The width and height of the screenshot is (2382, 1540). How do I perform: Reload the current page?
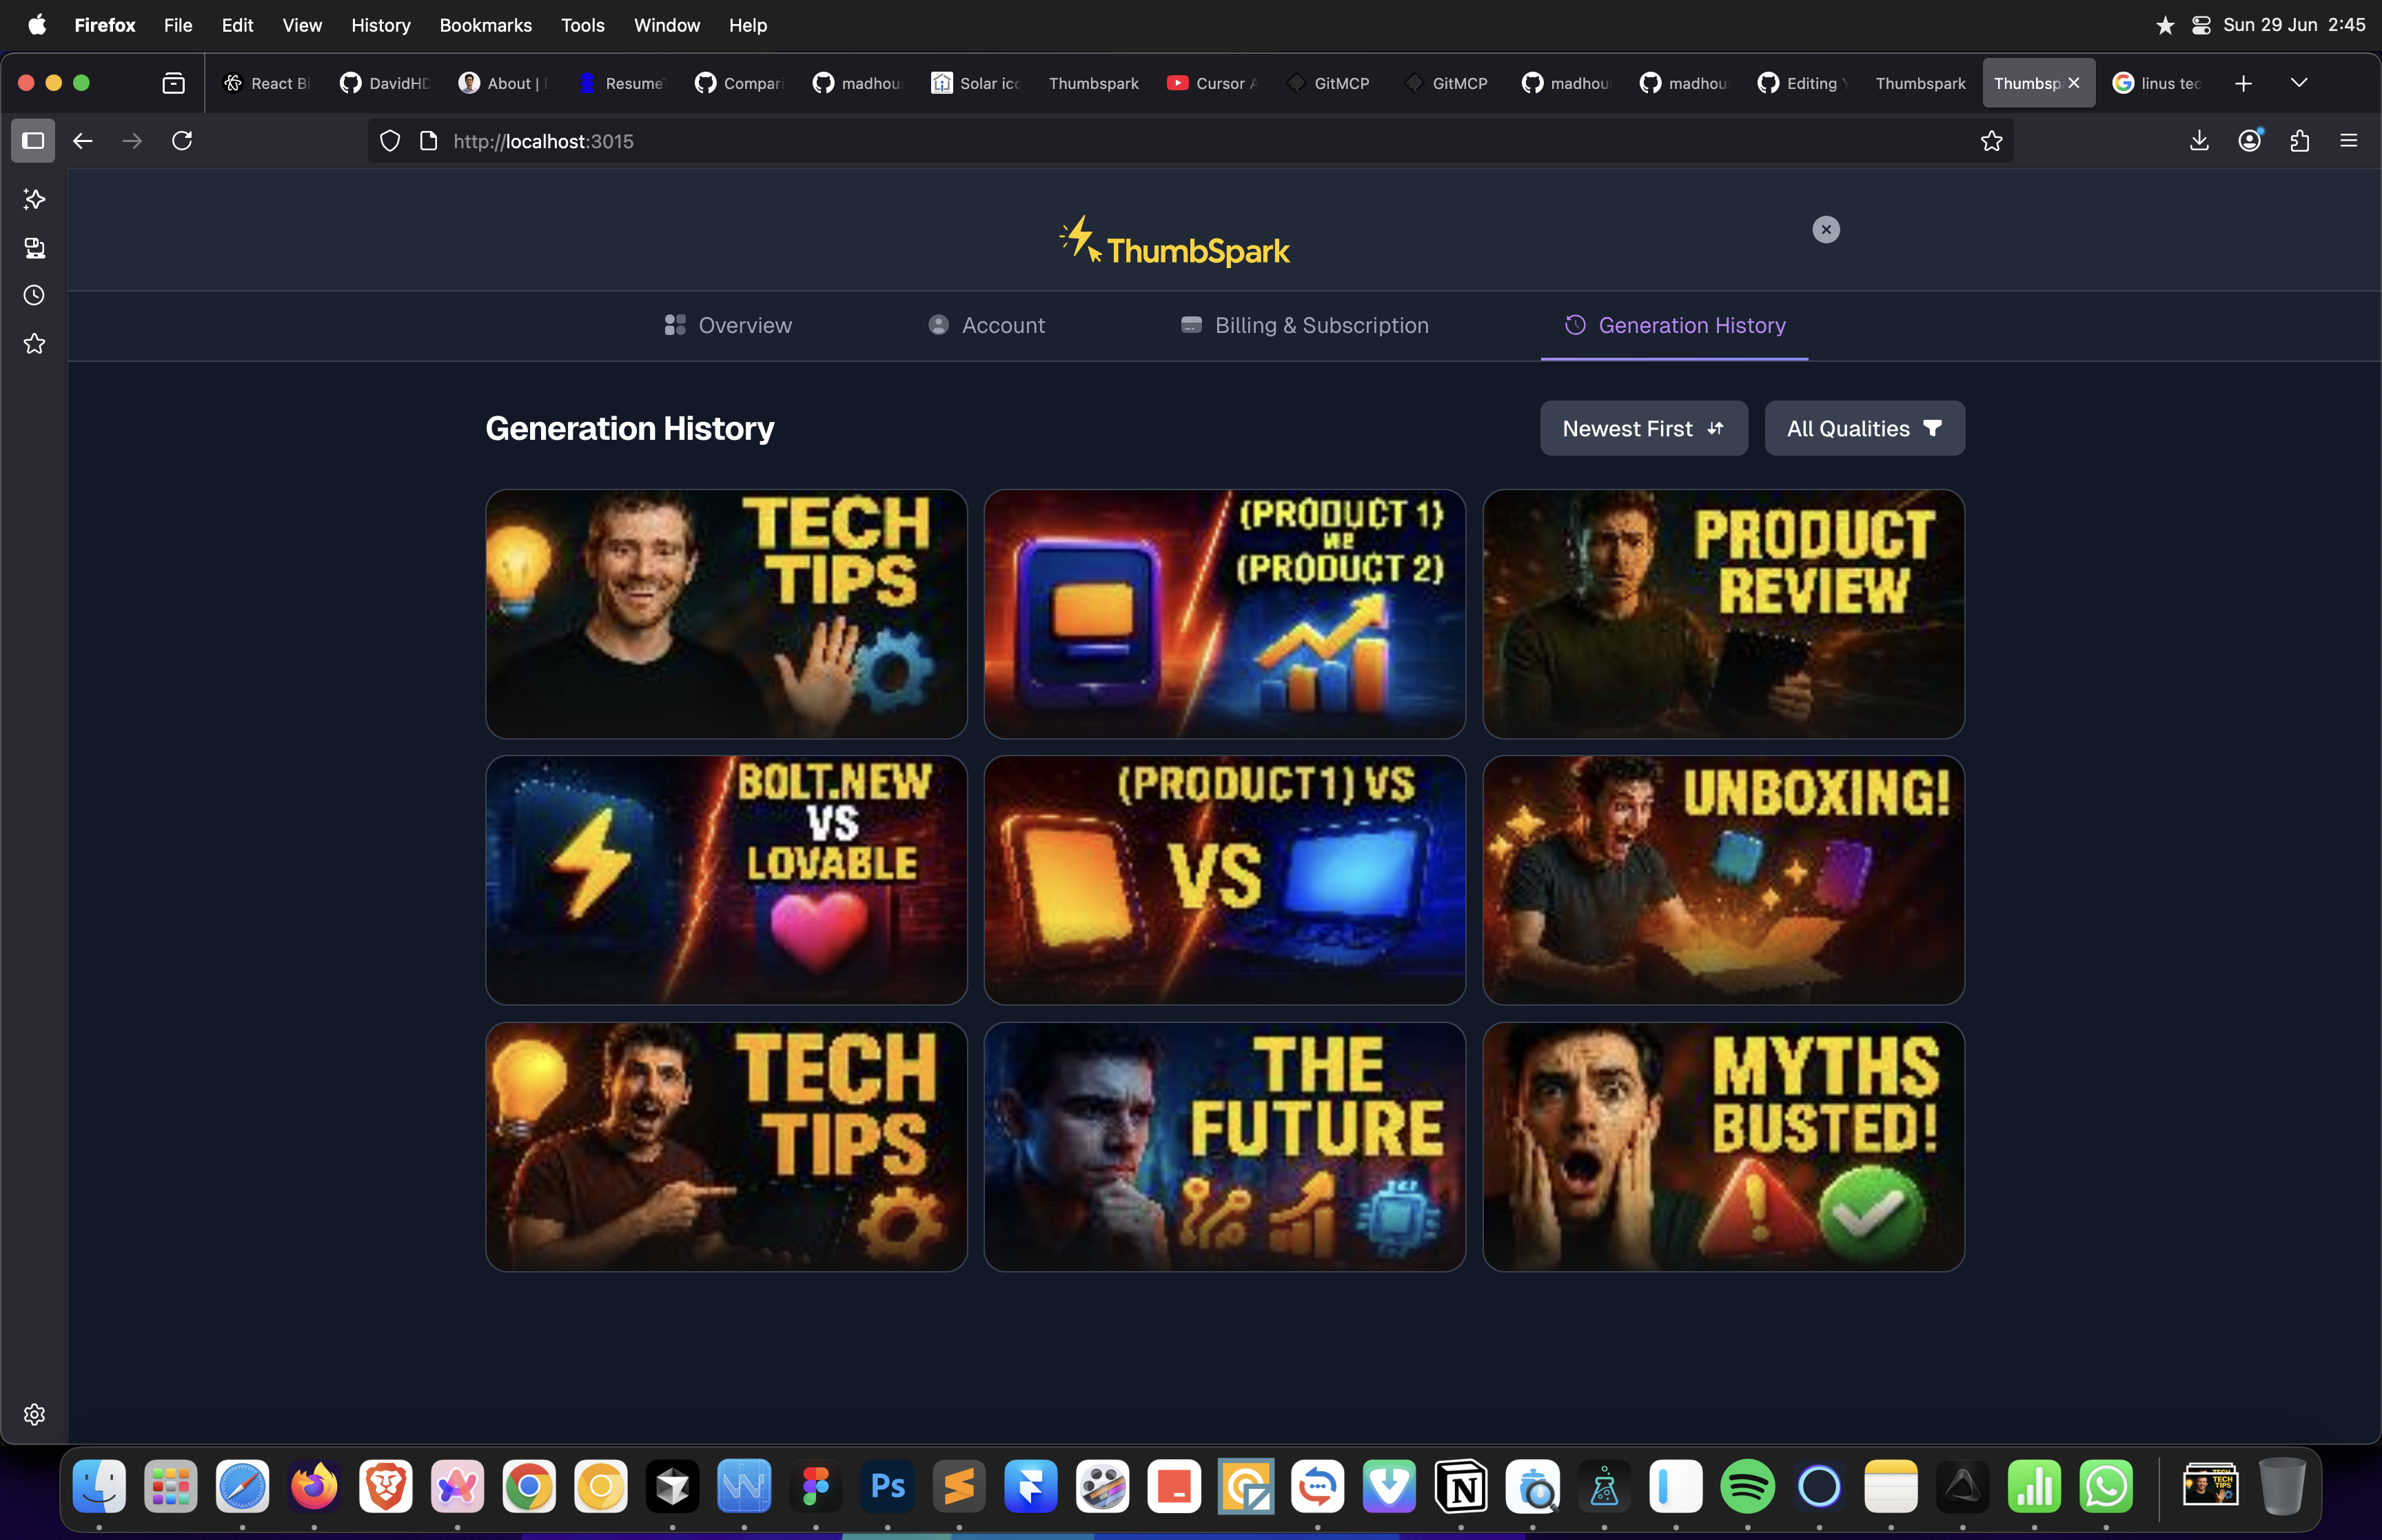[x=182, y=141]
